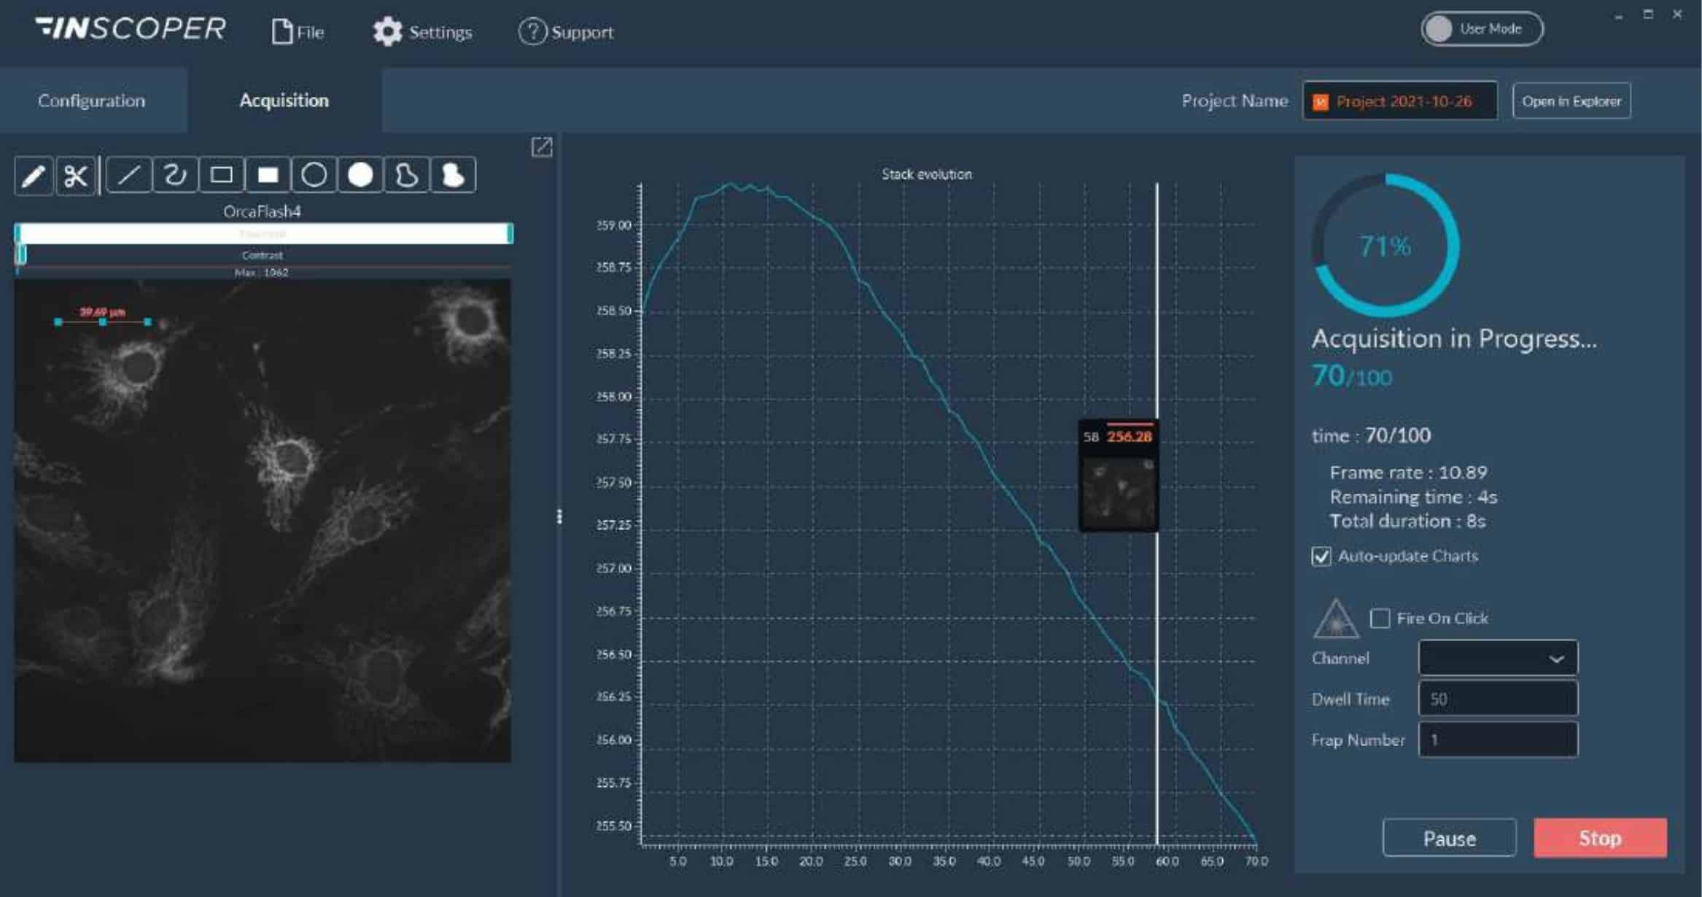Viewport: 1702px width, 897px height.
Task: Toggle the User Mode switch
Action: (1481, 29)
